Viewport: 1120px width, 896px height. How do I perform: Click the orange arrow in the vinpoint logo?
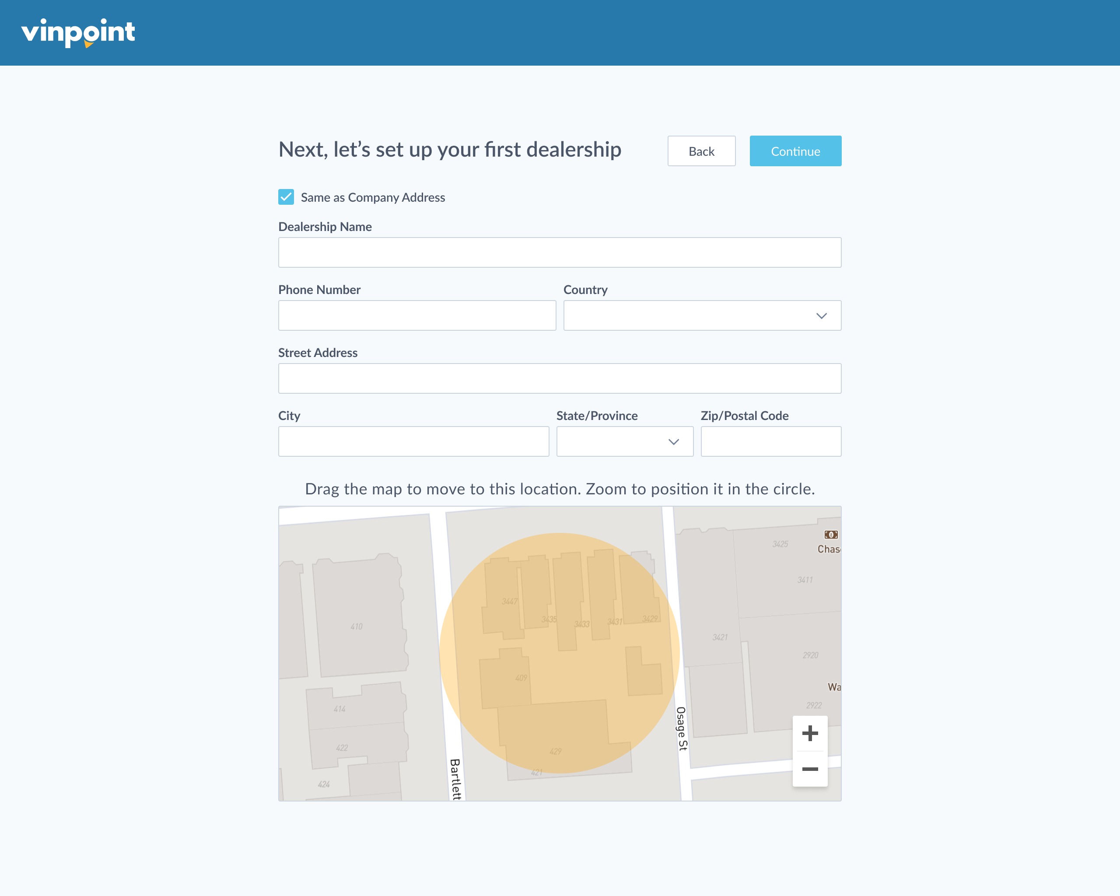(88, 45)
